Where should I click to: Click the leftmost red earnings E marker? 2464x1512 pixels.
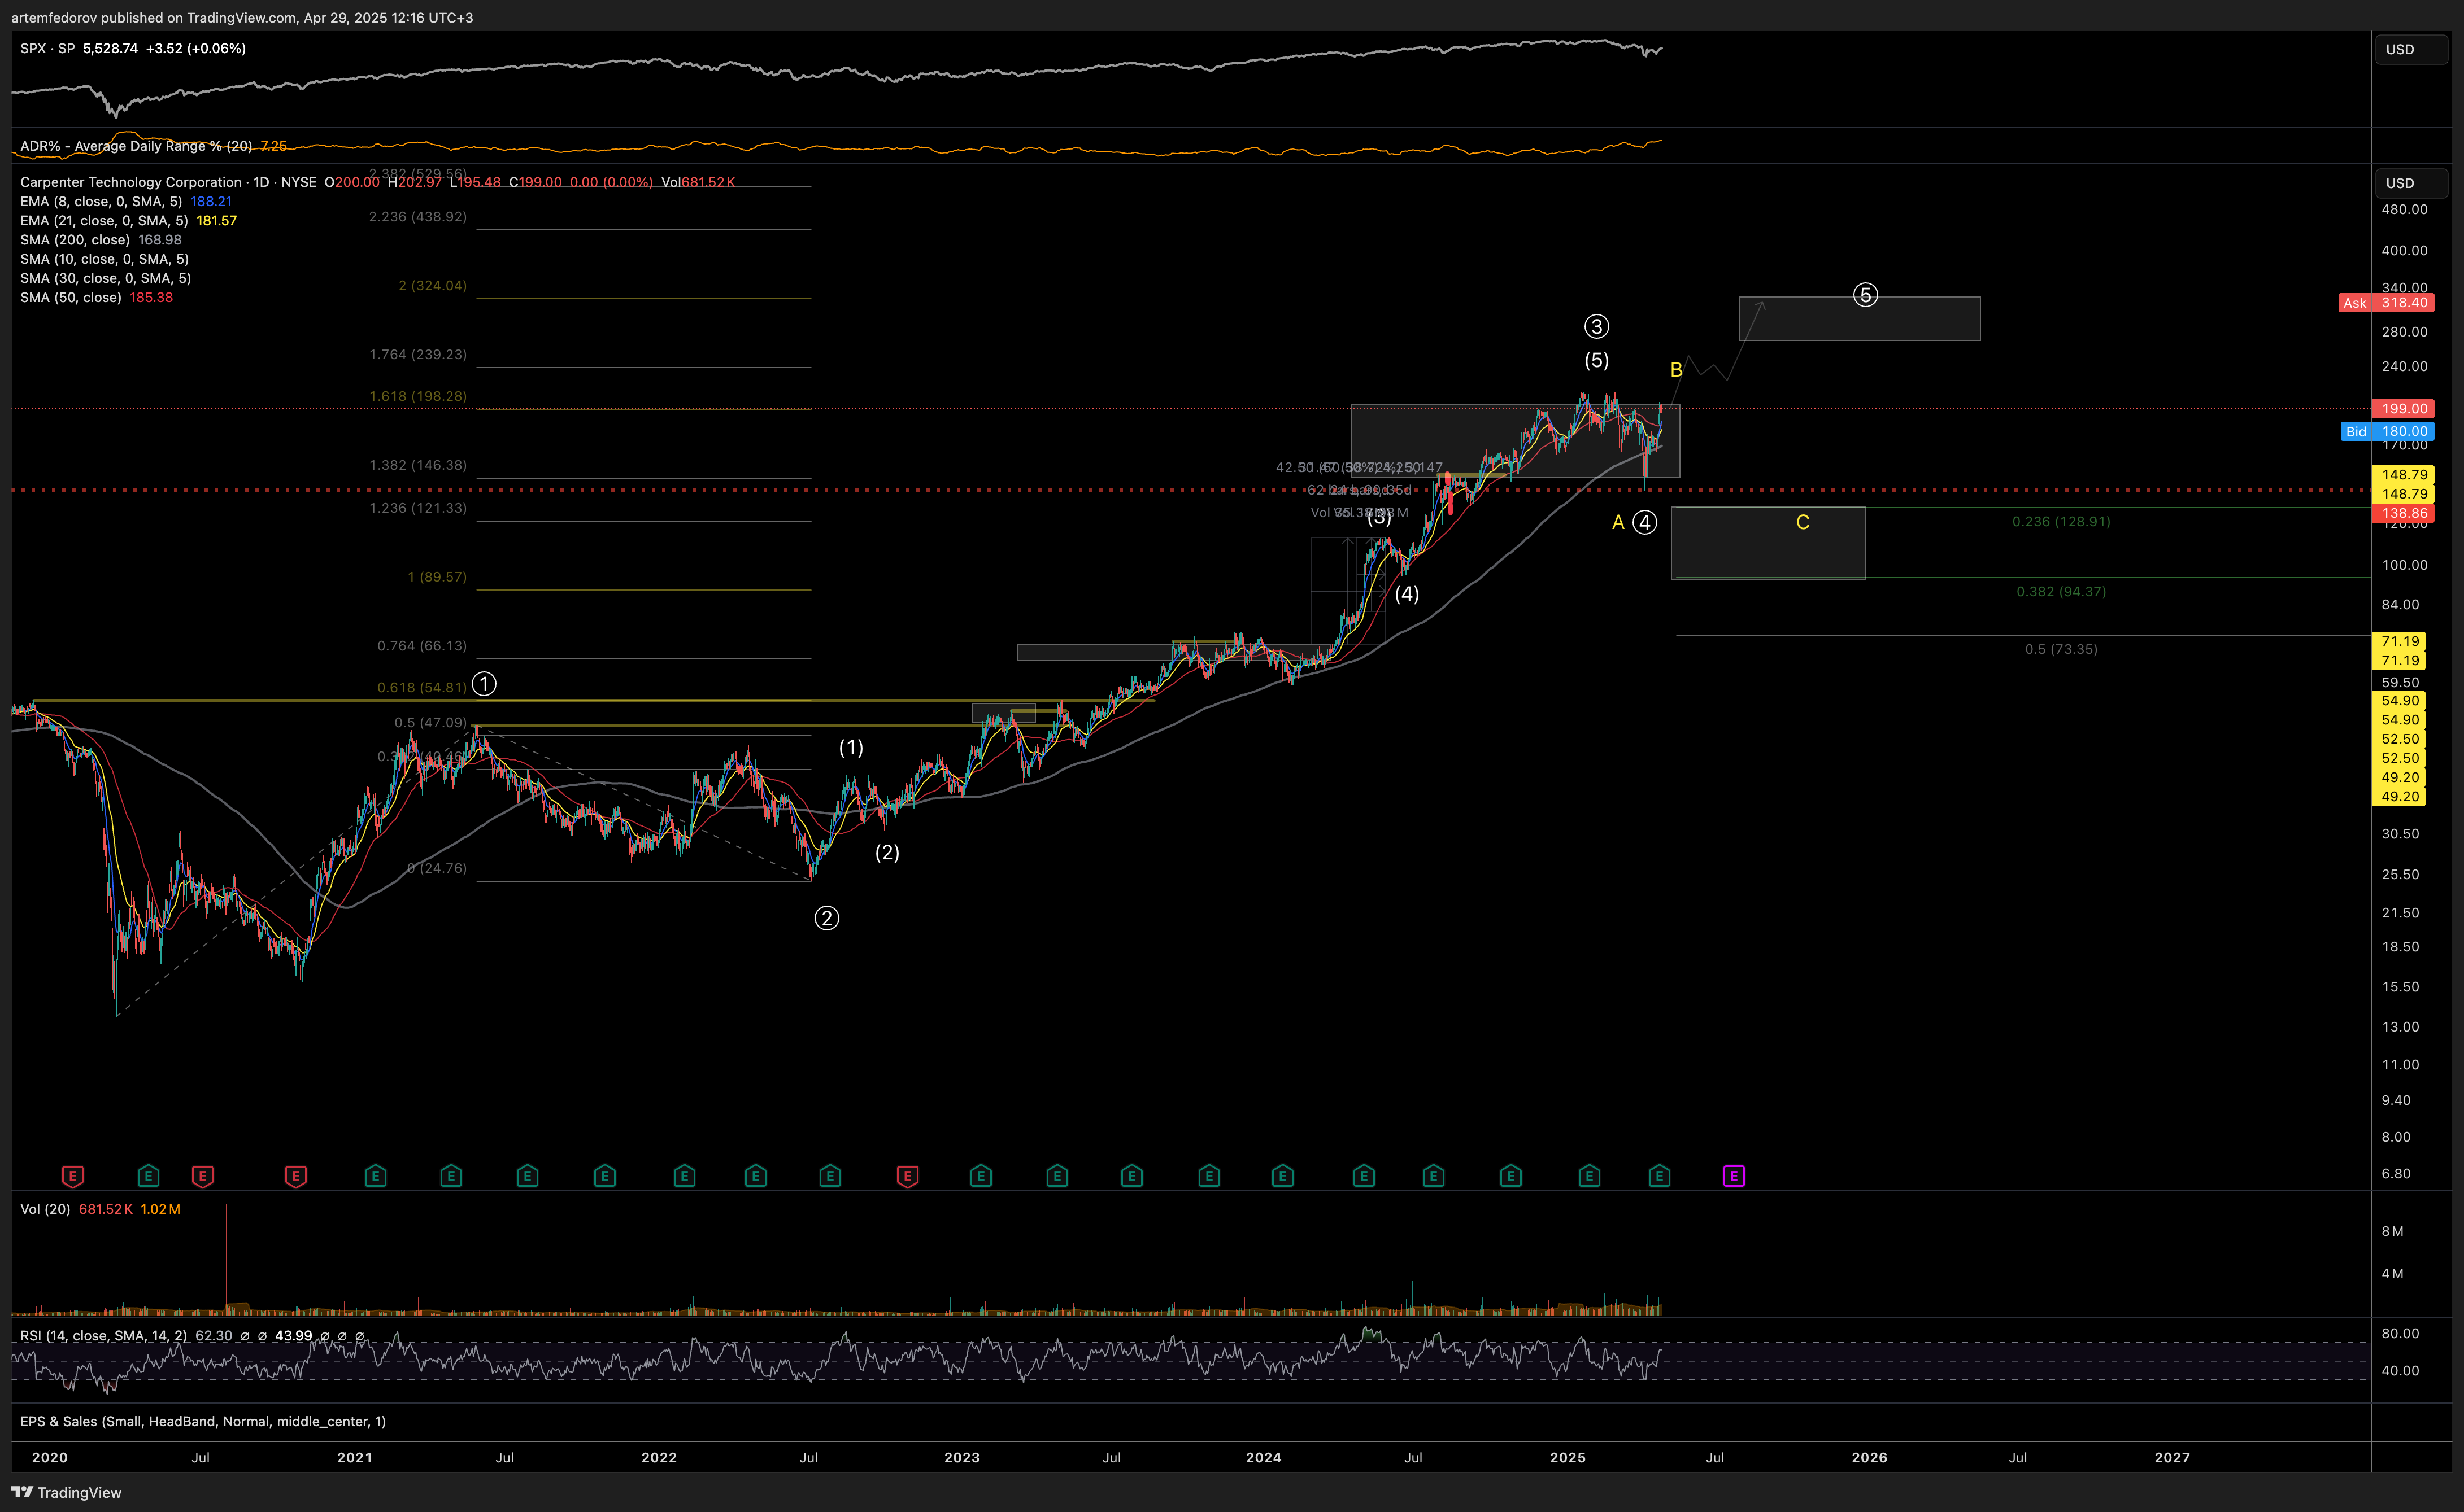click(72, 1176)
